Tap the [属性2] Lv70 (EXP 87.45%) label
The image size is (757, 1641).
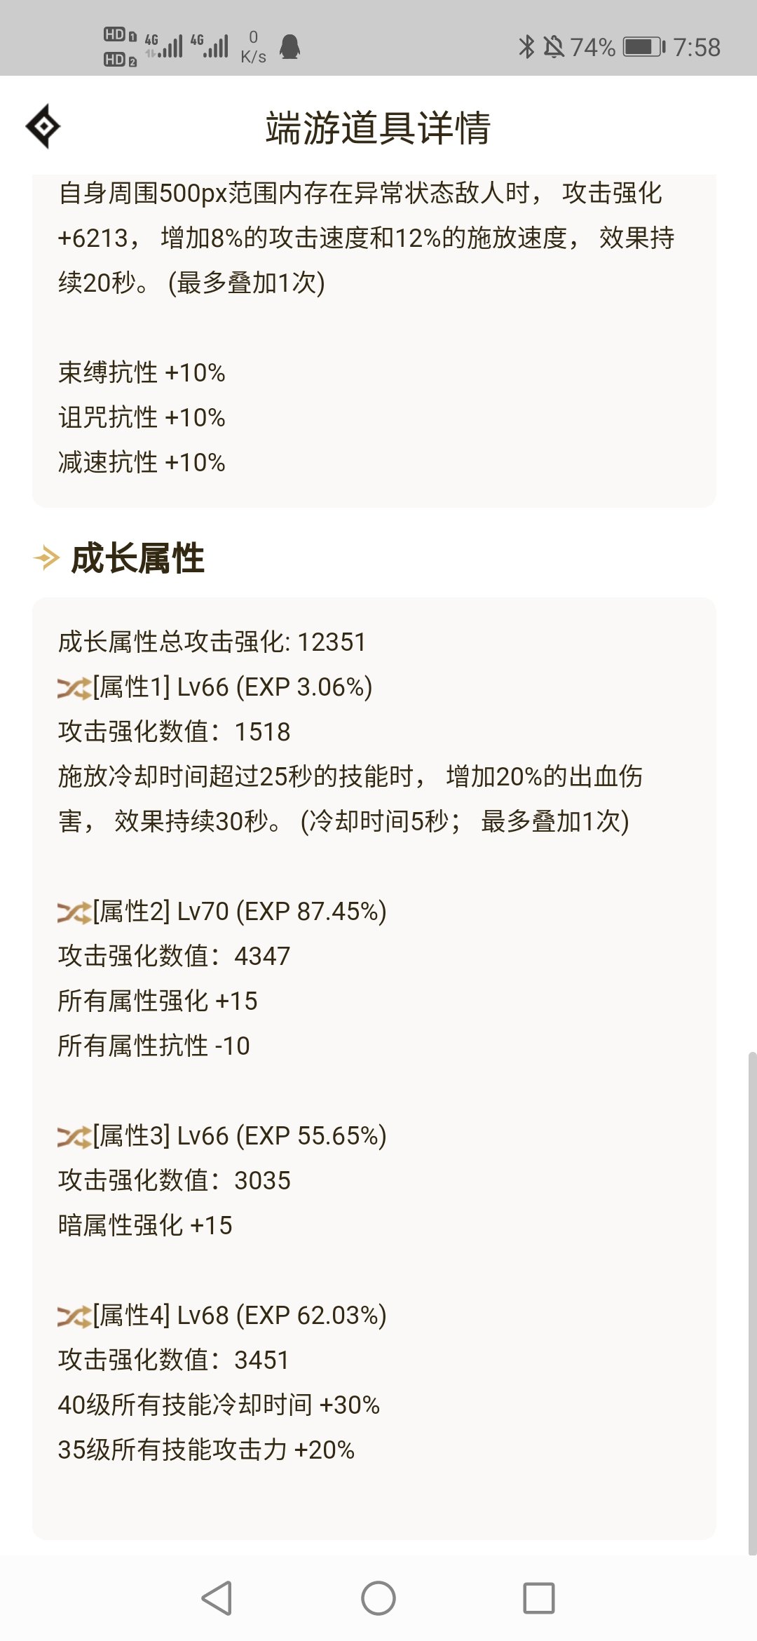pos(240,912)
